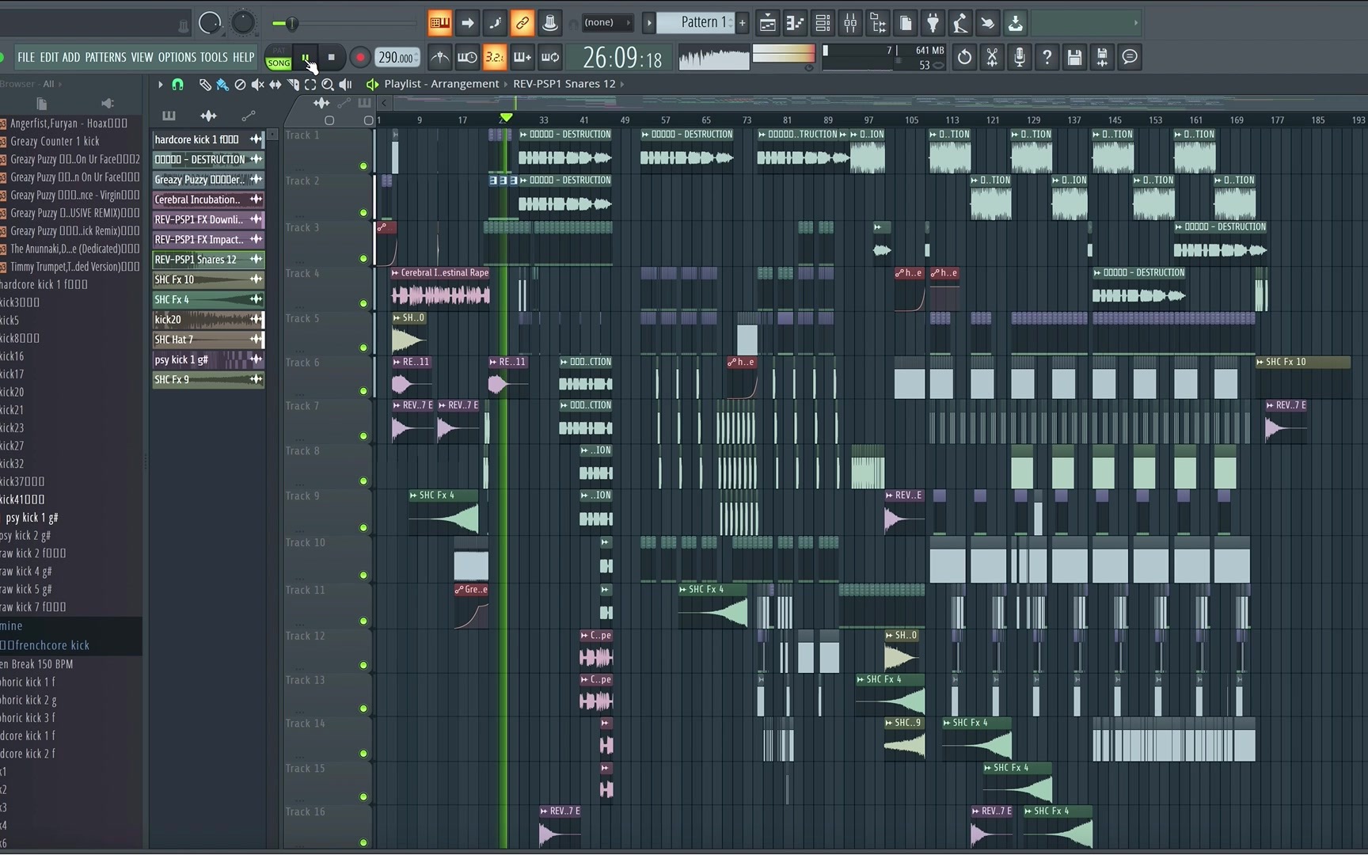Image resolution: width=1368 pixels, height=855 pixels.
Task: Pause playback with the pause button
Action: click(306, 57)
